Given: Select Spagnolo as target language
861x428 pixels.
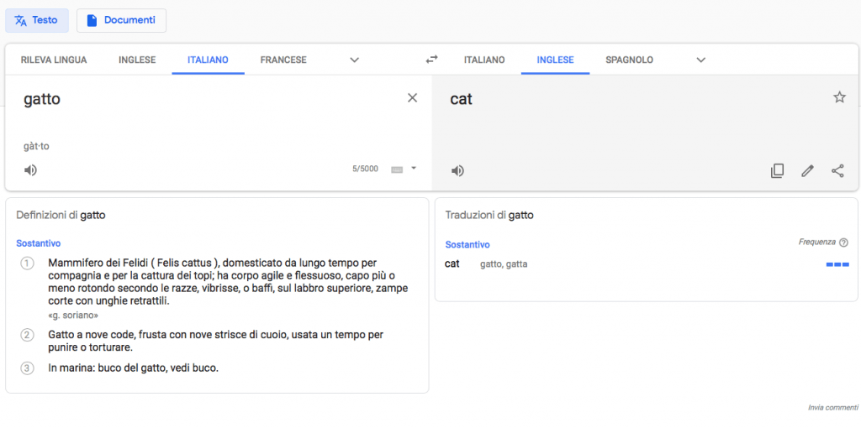Looking at the screenshot, I should coord(629,60).
